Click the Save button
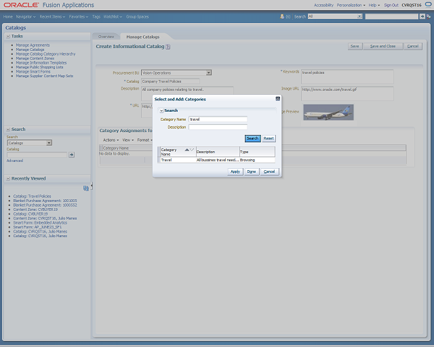434x347 pixels. click(x=355, y=46)
